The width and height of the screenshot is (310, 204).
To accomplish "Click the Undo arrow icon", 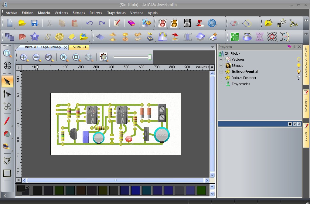I will 89,23.
